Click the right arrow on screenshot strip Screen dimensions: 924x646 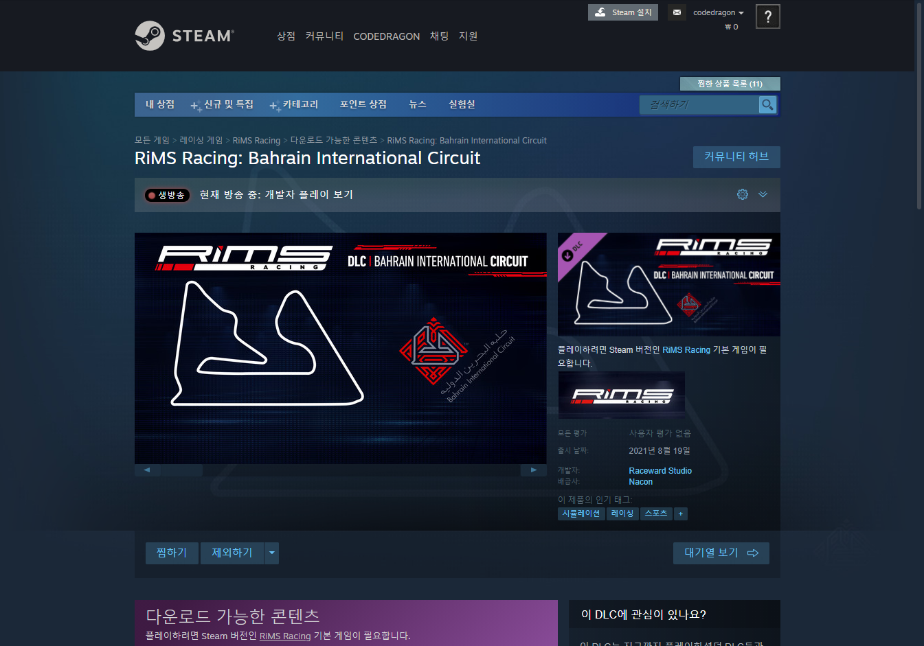[534, 470]
